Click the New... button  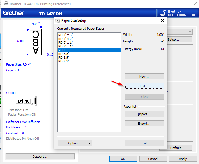click(144, 77)
